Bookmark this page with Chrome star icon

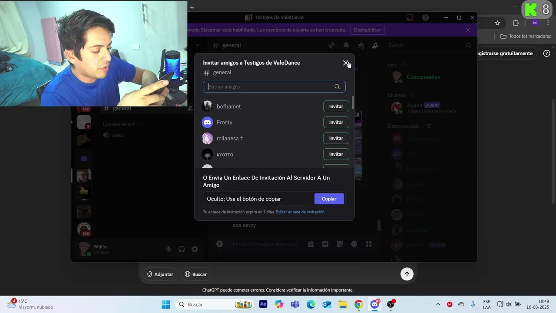[497, 23]
